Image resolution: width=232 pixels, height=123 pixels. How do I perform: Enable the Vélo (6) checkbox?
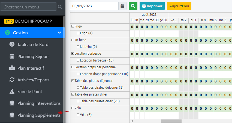click(78, 115)
